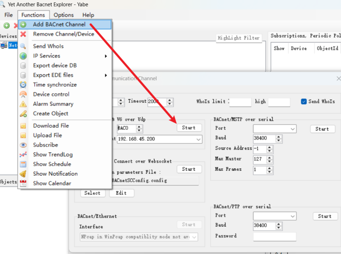Click the table icon beside Show Schedule
Image resolution: width=341 pixels, height=254 pixels.
pyautogui.click(x=23, y=164)
